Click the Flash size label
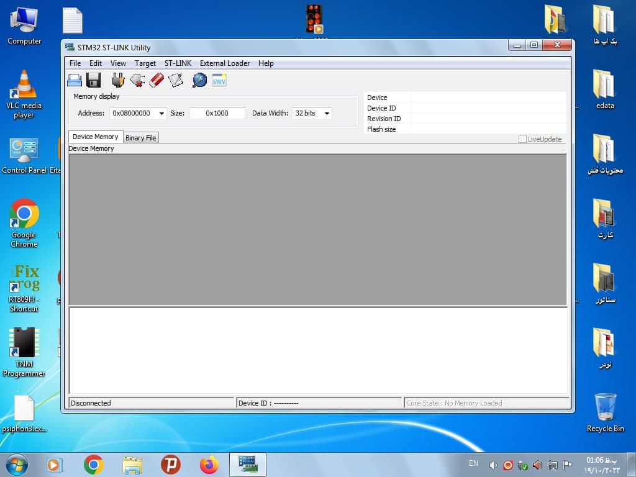 point(381,129)
